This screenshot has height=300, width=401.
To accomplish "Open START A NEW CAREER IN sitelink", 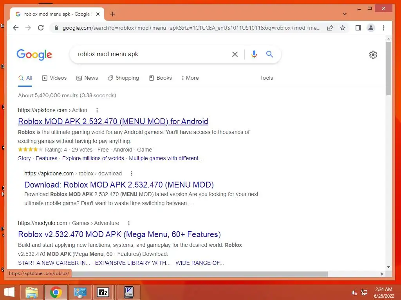I will tap(54, 263).
